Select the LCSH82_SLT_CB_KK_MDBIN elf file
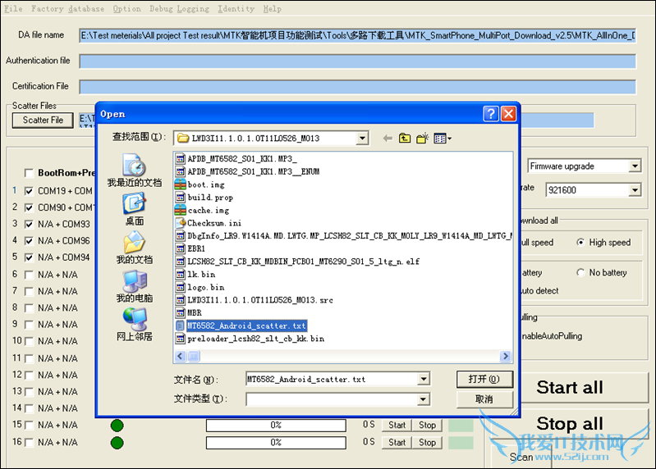Screen dimensions: 656x469 tap(297, 262)
